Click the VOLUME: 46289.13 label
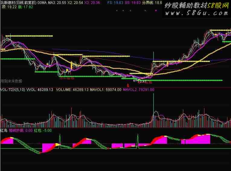The height and width of the screenshot is (171, 231). click(72, 90)
